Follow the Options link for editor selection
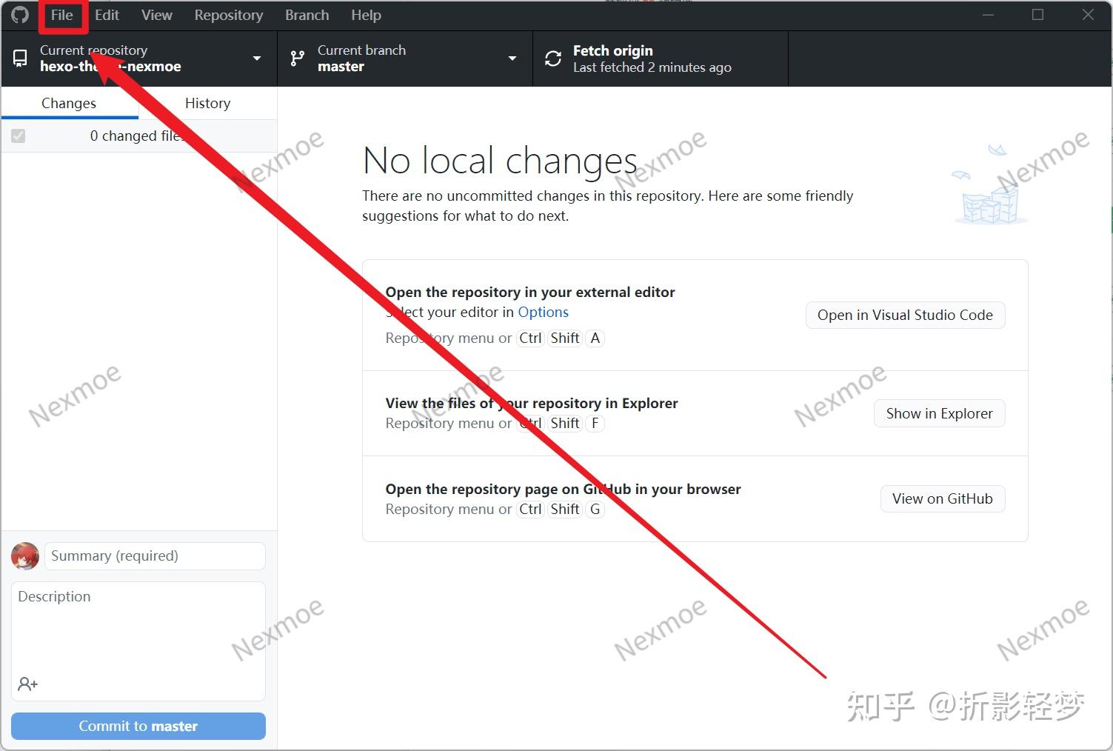1113x751 pixels. (543, 312)
